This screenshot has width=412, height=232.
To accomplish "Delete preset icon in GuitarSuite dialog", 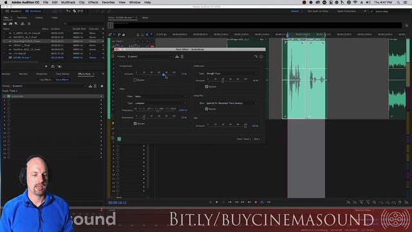I will tap(182, 56).
